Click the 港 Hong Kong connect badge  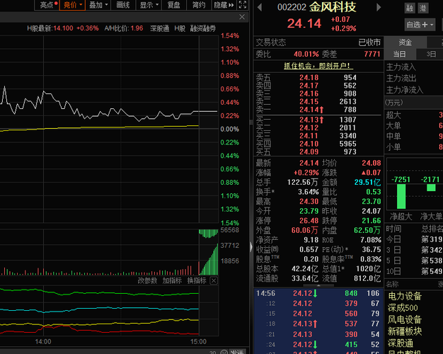pyautogui.click(x=423, y=8)
